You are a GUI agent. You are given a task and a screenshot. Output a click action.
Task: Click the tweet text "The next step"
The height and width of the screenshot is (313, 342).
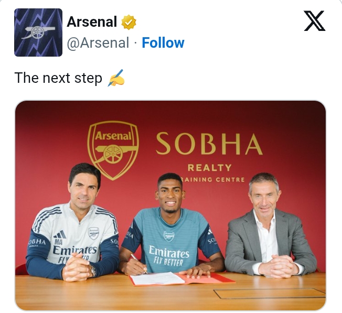tap(58, 78)
